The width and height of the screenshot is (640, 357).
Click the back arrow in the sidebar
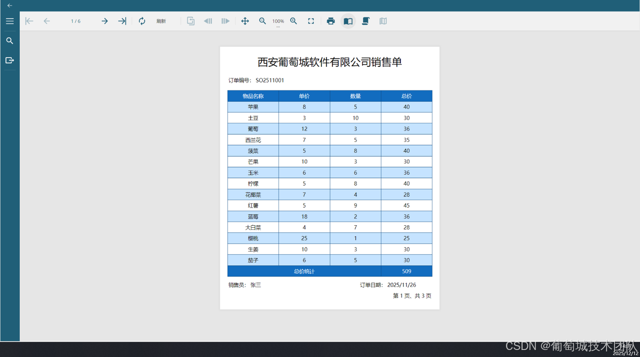9,5
